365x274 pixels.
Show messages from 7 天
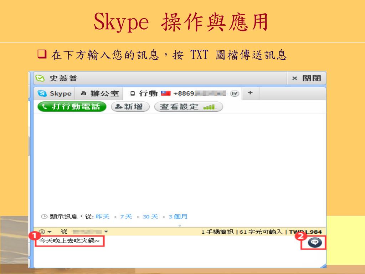126,217
